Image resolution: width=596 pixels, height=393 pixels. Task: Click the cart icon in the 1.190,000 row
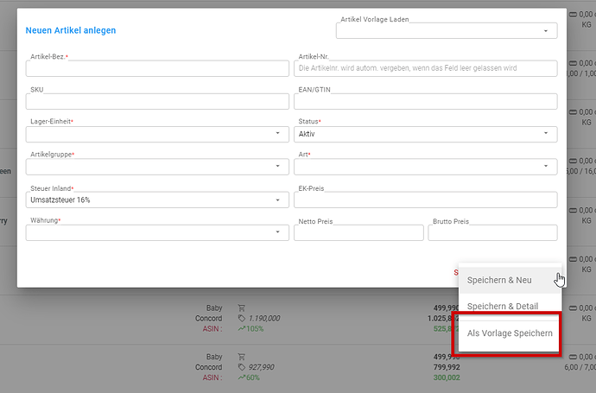click(241, 307)
